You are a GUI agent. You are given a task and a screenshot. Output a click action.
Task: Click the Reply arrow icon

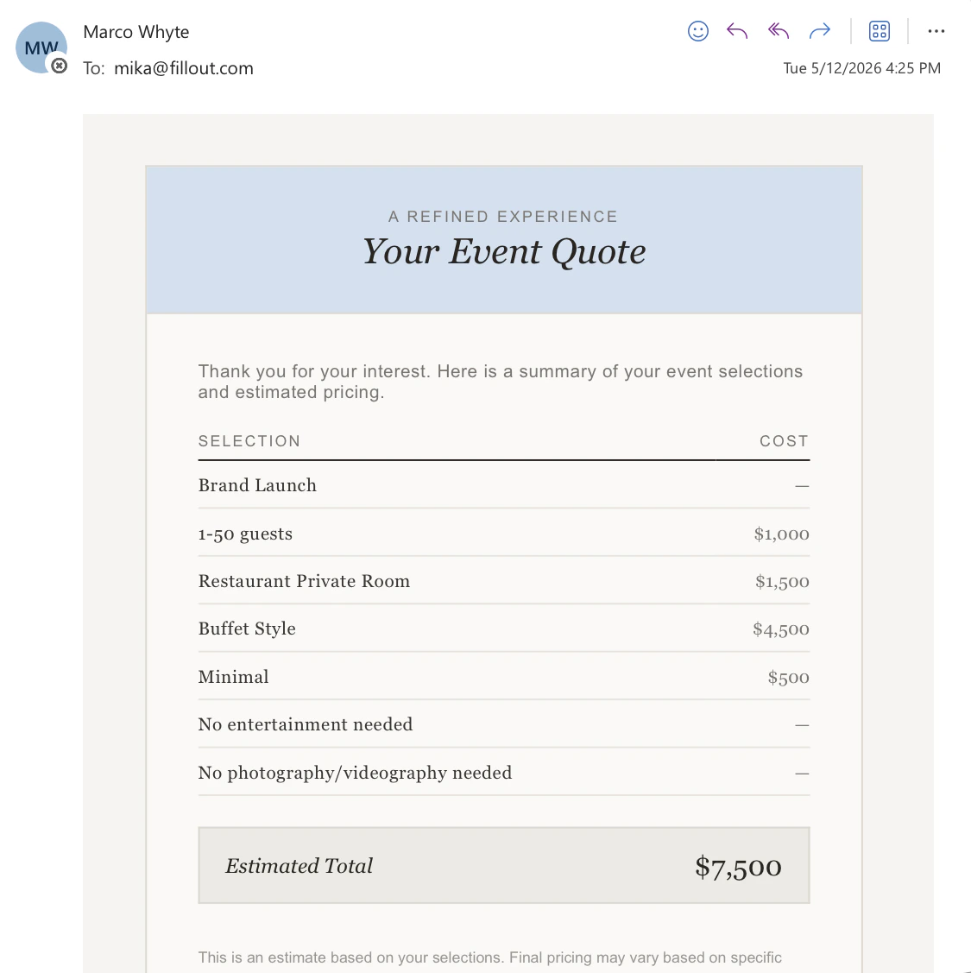[737, 31]
